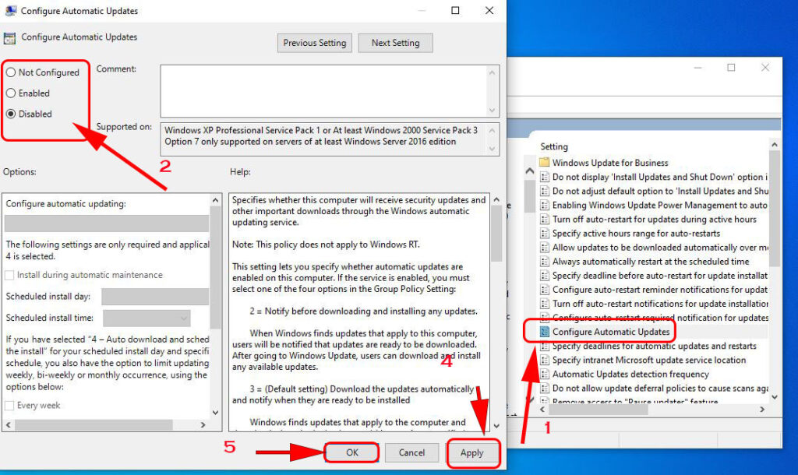Click the icon beside Specify active hours range for auto-restarts
The width and height of the screenshot is (798, 475).
[x=544, y=233]
